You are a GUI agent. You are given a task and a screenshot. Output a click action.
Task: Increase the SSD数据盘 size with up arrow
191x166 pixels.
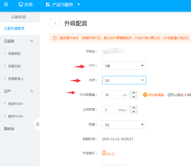134,93
